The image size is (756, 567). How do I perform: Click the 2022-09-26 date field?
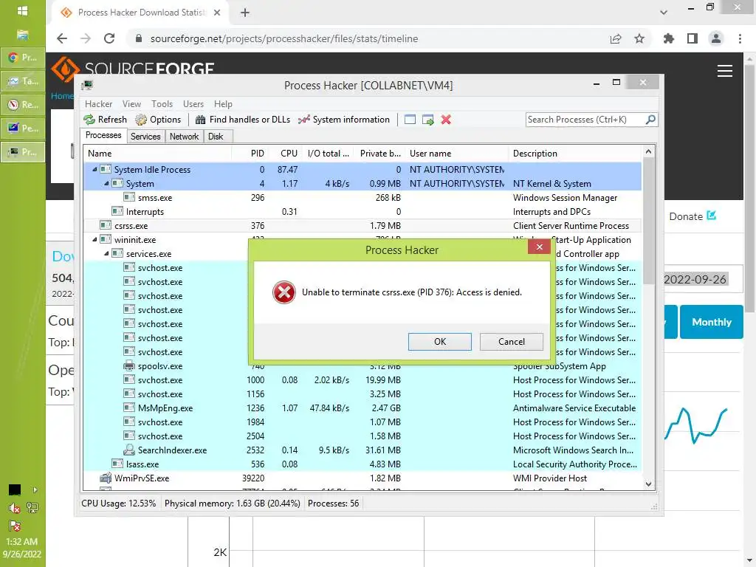(703, 279)
